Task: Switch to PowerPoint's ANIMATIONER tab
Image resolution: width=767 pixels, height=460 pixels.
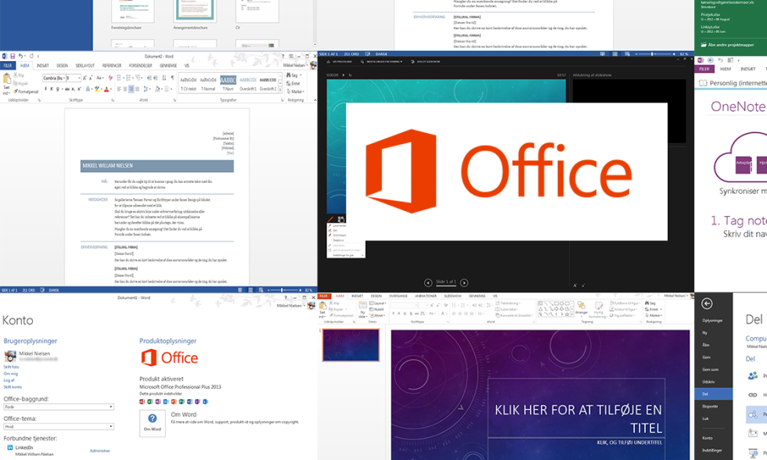Action: [x=426, y=296]
